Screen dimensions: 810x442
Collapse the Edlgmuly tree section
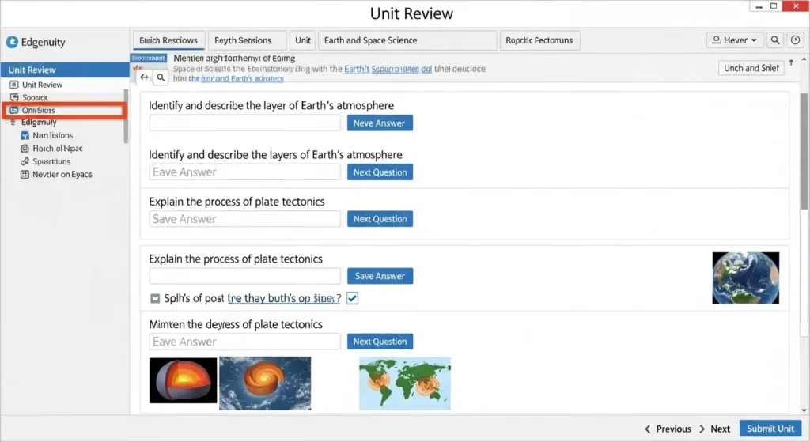(x=13, y=123)
